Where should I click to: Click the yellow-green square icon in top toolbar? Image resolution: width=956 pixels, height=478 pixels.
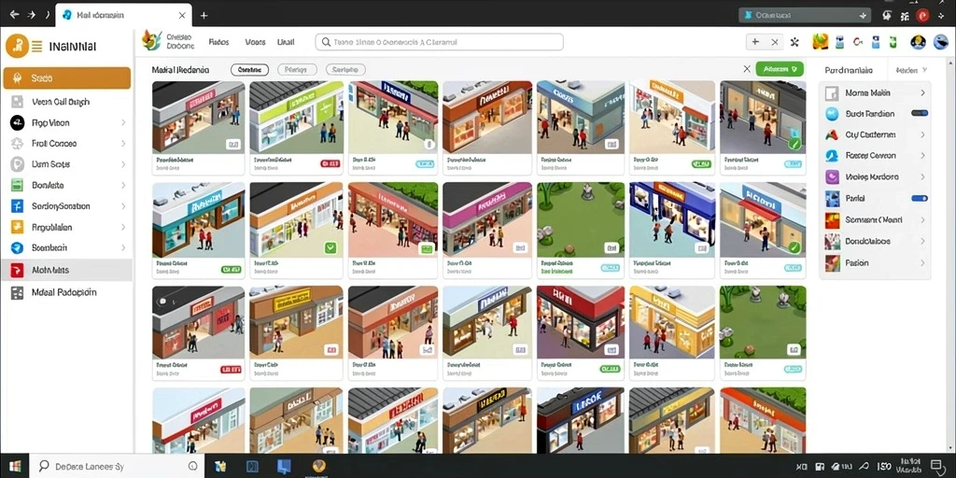point(820,41)
